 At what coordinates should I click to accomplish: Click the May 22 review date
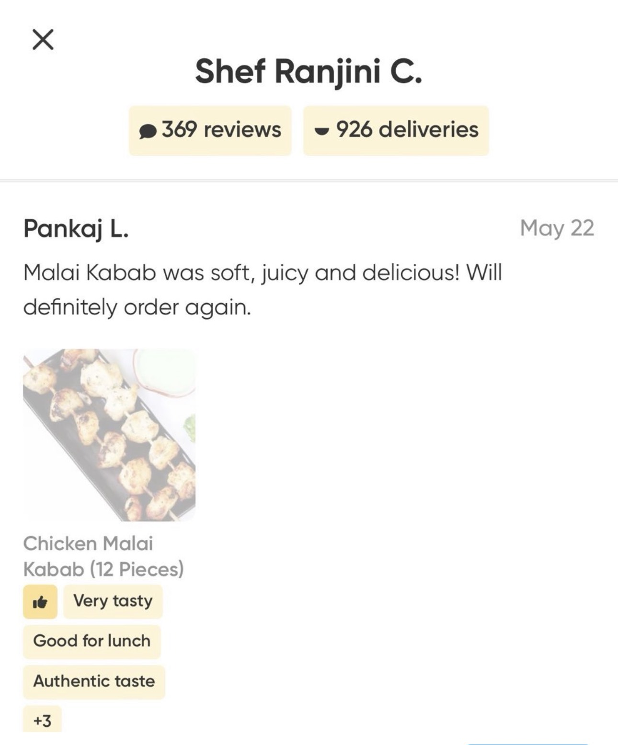557,228
